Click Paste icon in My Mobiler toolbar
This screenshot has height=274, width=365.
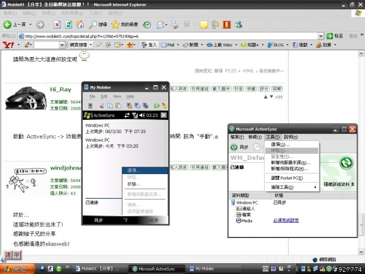pos(119,106)
